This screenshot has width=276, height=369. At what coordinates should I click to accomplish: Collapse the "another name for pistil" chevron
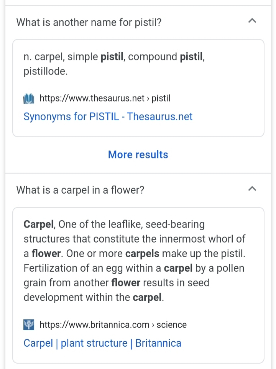[252, 22]
